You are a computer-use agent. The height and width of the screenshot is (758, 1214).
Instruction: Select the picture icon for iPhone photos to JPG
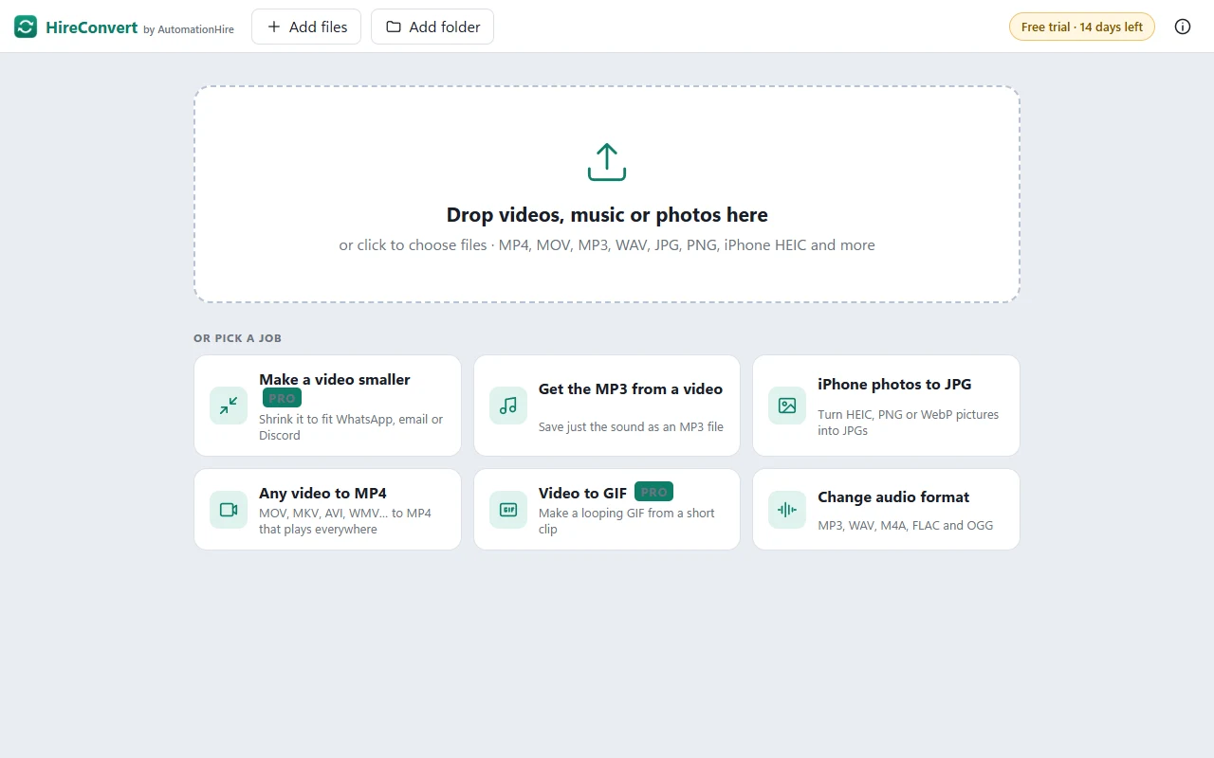787,406
